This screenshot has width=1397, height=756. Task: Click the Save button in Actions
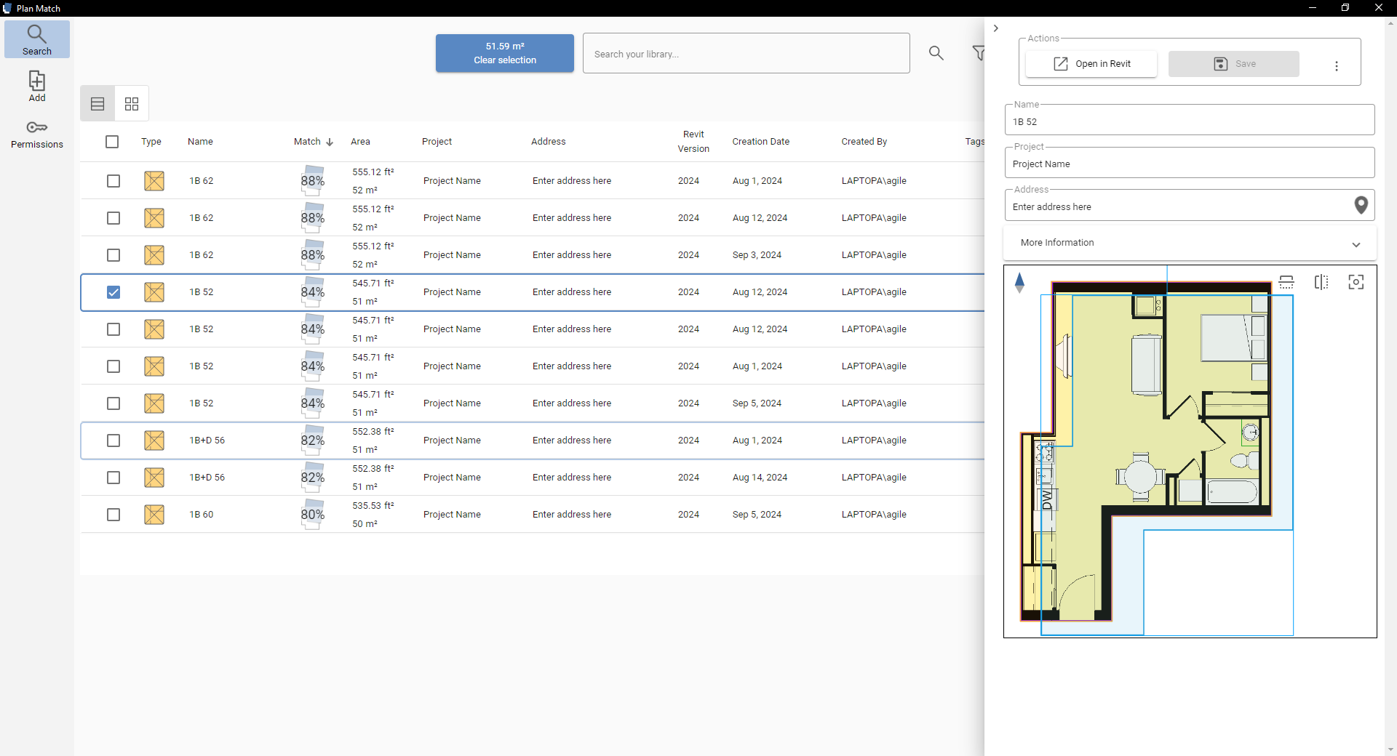[x=1234, y=64]
